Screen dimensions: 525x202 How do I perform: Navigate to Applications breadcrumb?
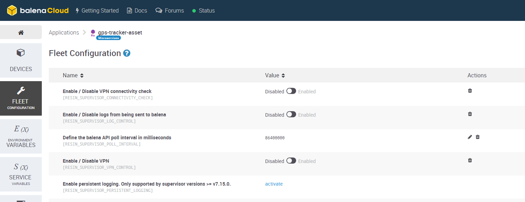click(64, 32)
